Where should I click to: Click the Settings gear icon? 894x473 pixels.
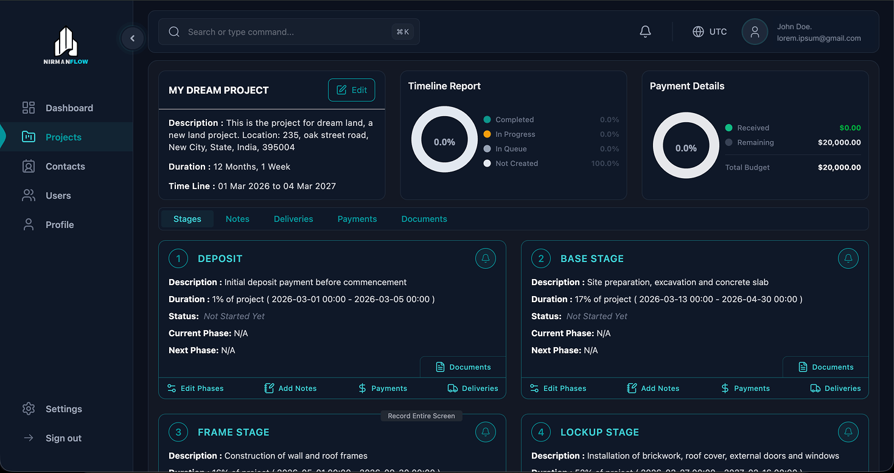[x=28, y=409]
